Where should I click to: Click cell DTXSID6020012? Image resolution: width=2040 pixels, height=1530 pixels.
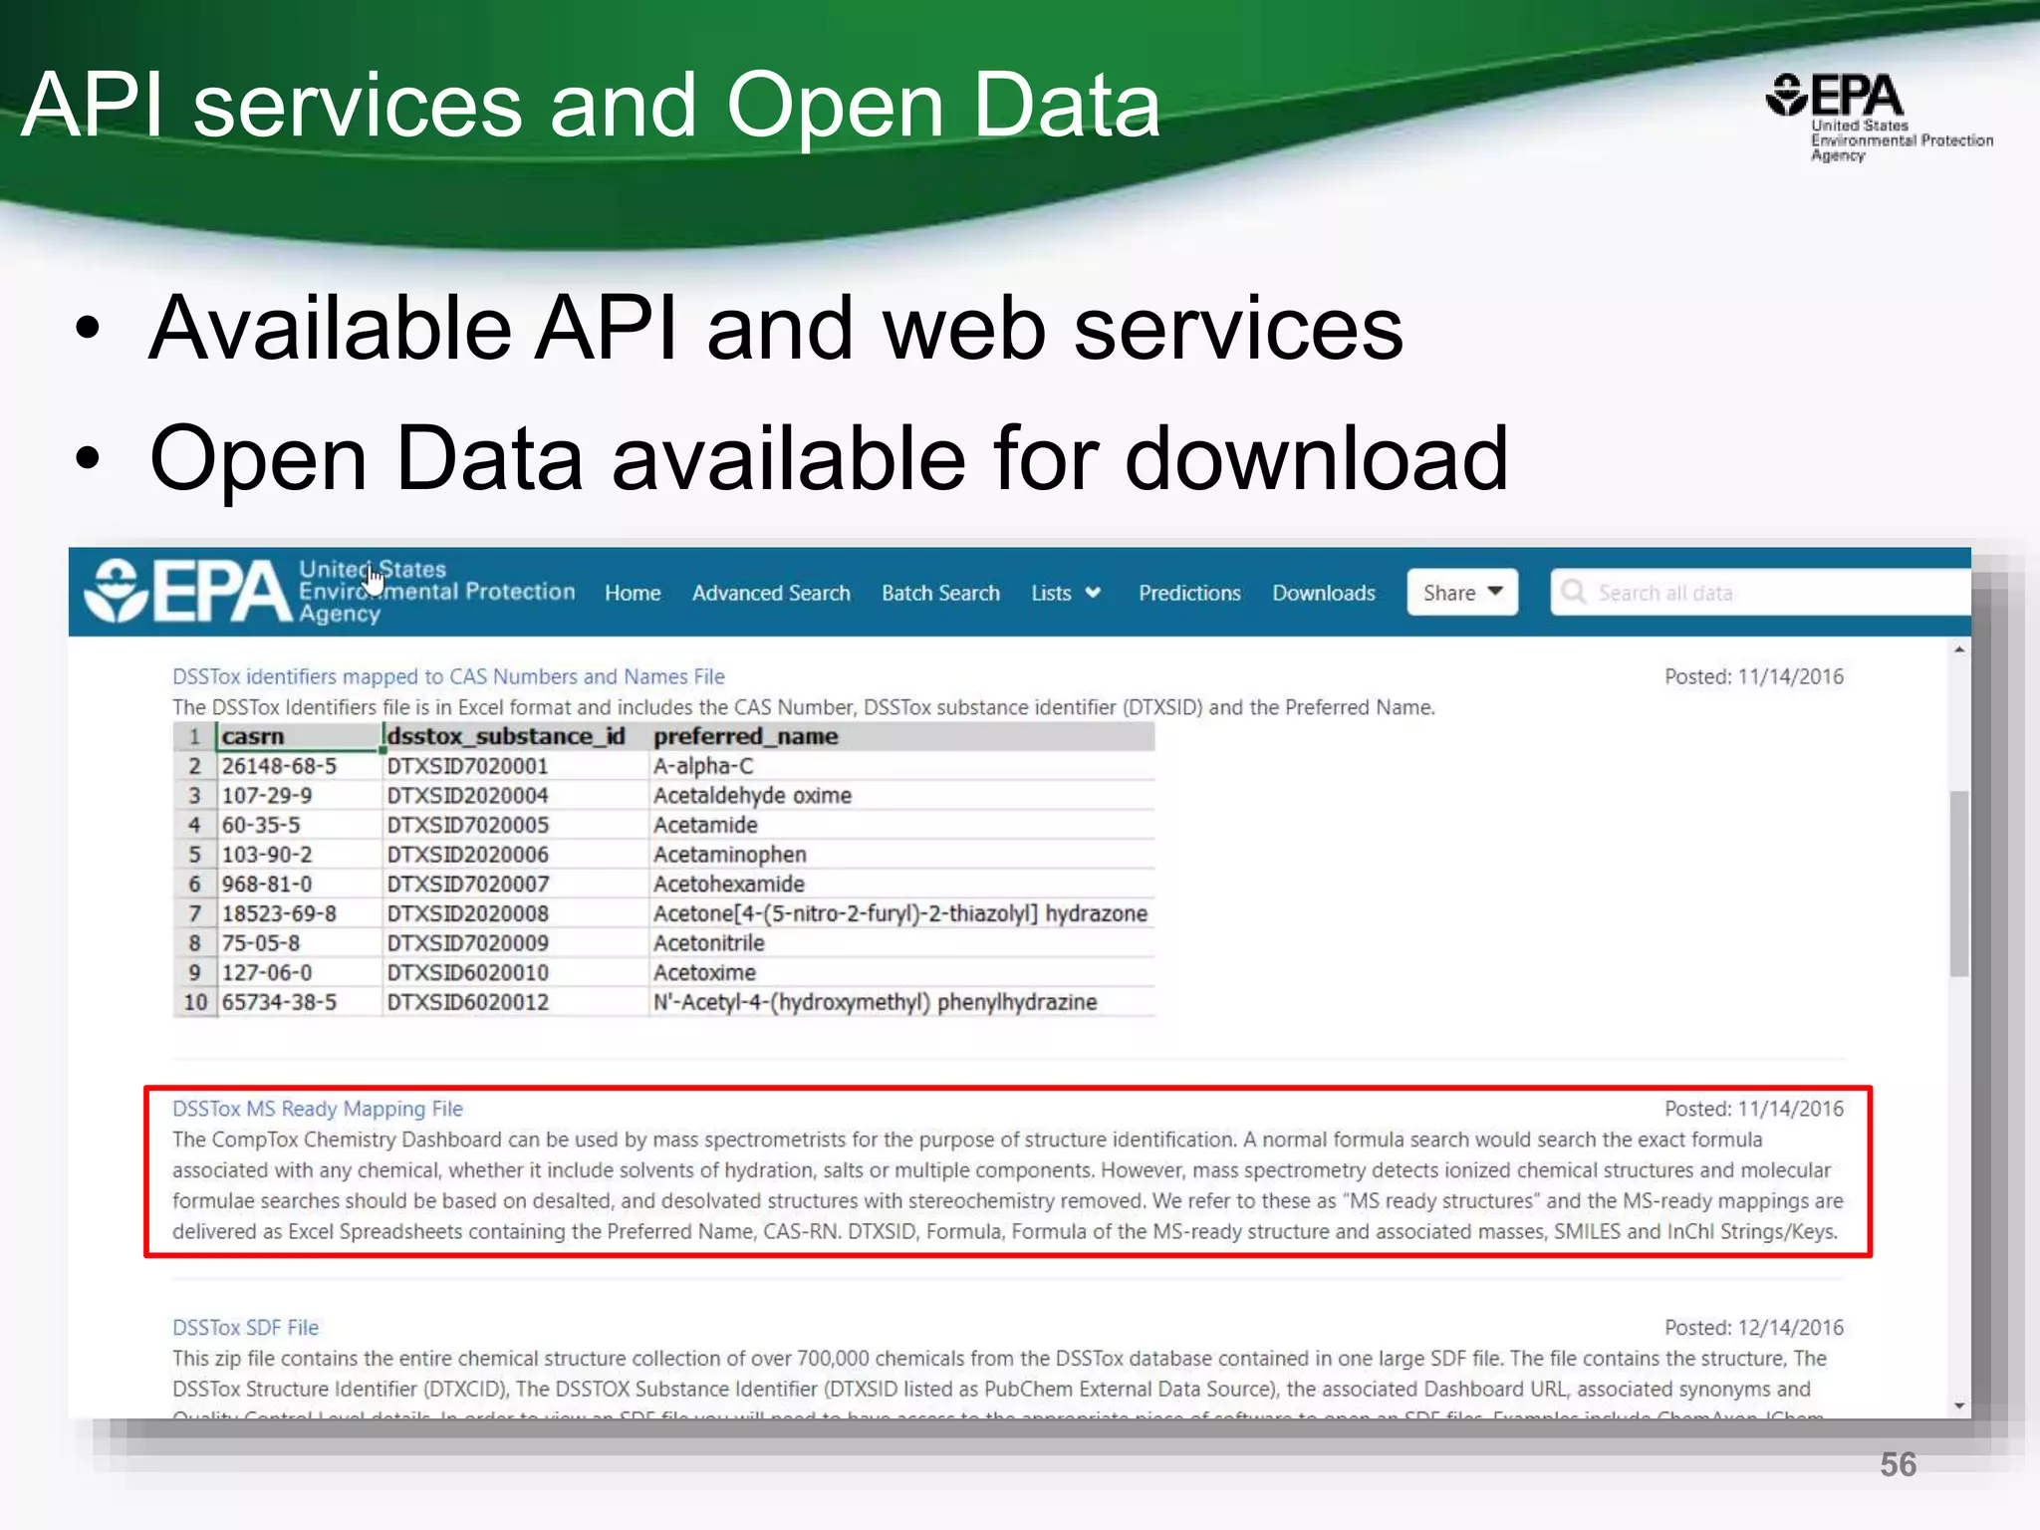pos(515,1002)
